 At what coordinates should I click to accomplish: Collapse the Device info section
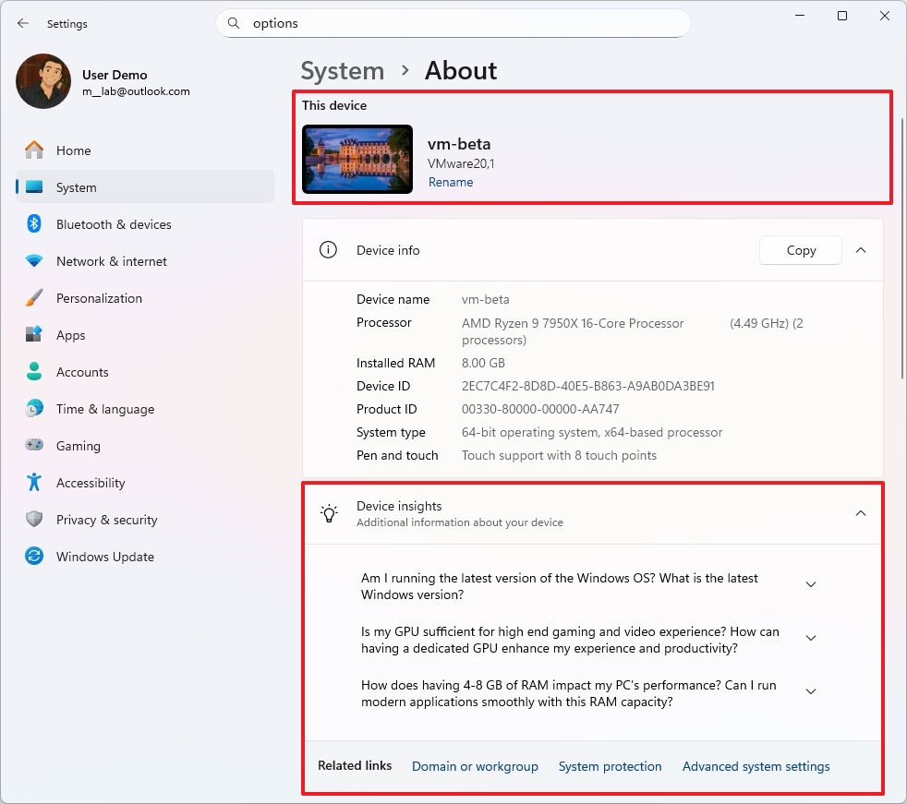coord(860,249)
